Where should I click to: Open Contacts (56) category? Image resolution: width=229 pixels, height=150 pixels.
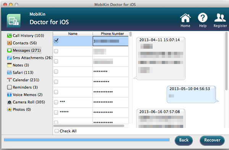pos(25,43)
